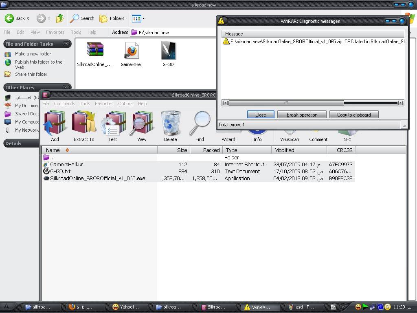
Task: Open the Find magnifier tool
Action: 200,126
